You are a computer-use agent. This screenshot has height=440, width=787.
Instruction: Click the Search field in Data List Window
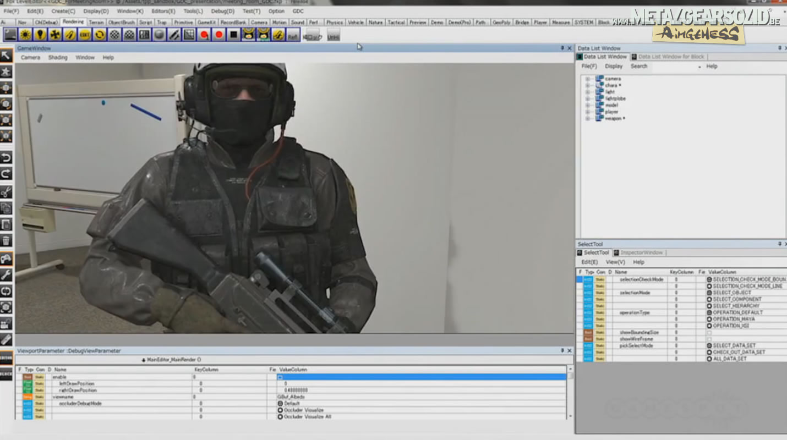(676, 67)
